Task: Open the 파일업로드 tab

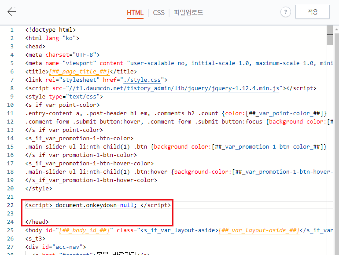Action: tap(188, 12)
